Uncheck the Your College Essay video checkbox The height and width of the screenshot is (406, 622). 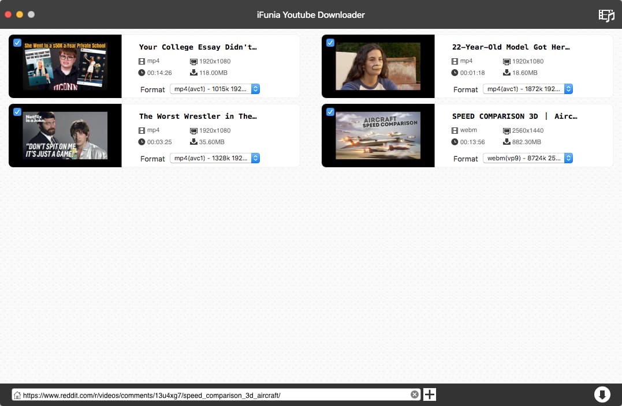click(x=17, y=43)
